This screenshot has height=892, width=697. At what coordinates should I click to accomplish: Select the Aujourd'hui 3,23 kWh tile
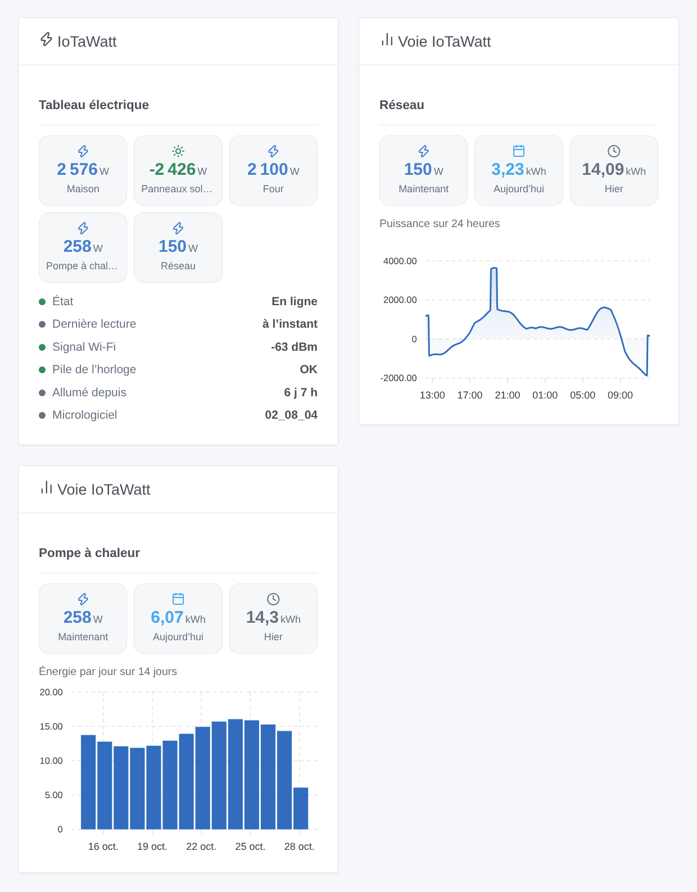click(x=519, y=170)
